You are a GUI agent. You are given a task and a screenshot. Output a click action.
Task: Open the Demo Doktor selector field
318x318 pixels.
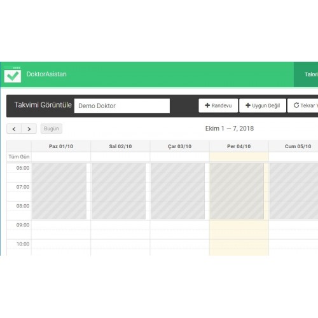point(122,106)
